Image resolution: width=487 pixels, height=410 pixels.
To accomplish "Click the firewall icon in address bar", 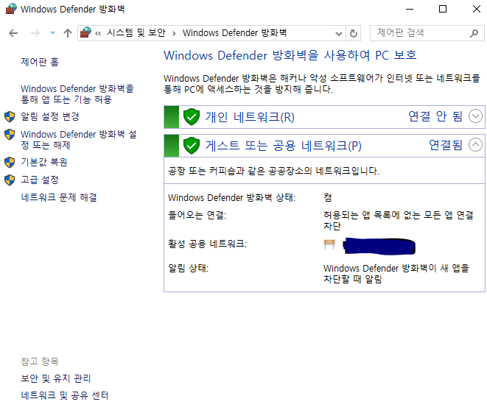I will point(85,32).
